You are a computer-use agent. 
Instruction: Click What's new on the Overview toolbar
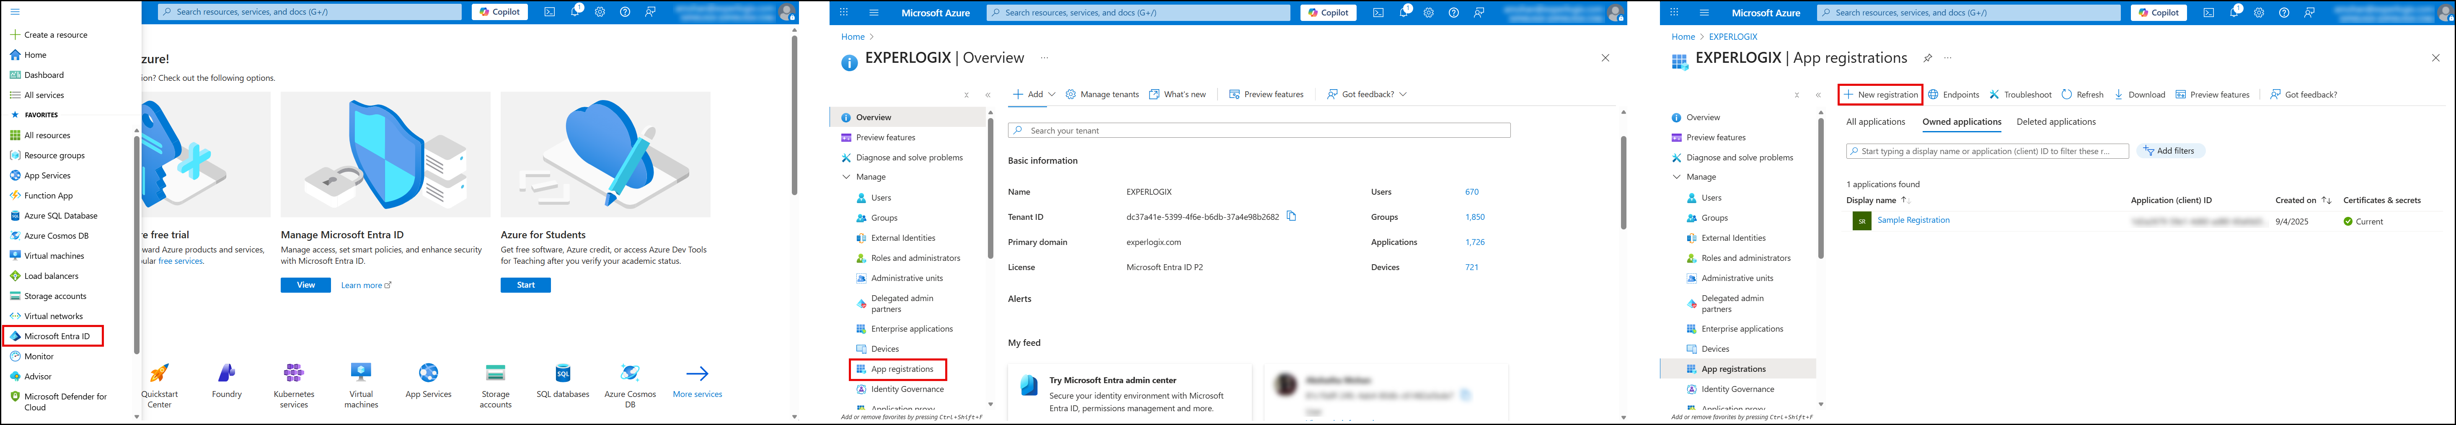point(1177,94)
